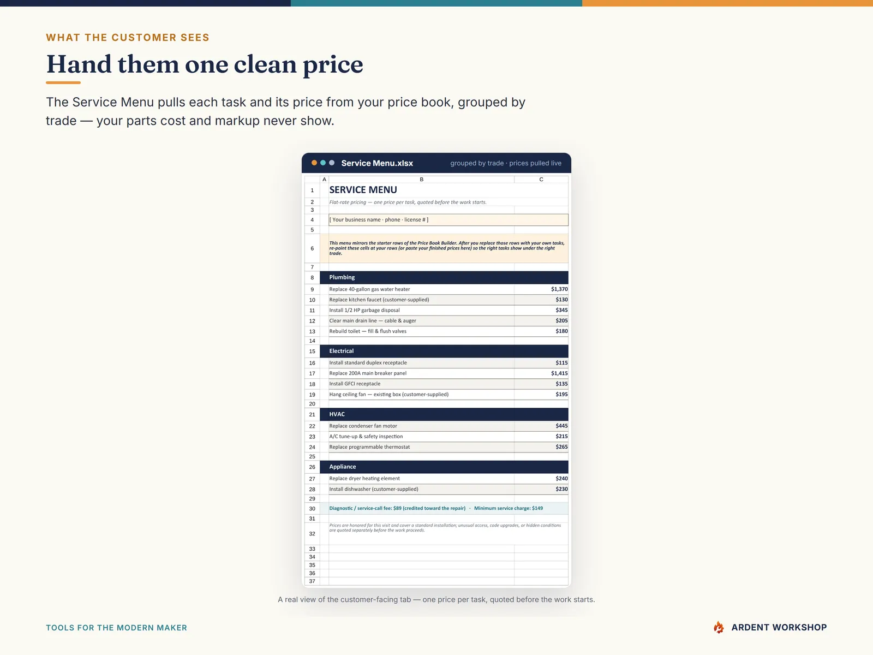Image resolution: width=873 pixels, height=655 pixels.
Task: Click the teal window dot in title bar
Action: (x=323, y=163)
